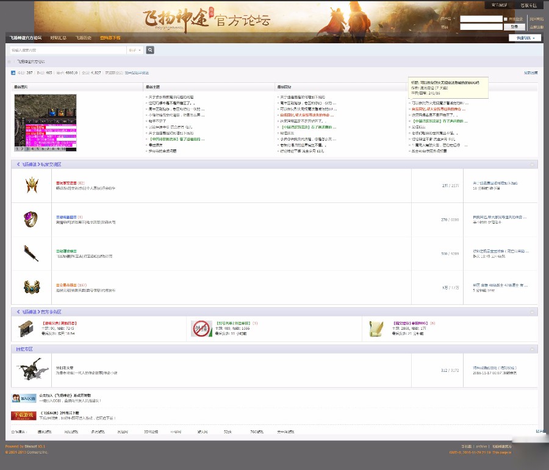
Task: Click the scroll and quill forum icon
Action: pos(376,329)
